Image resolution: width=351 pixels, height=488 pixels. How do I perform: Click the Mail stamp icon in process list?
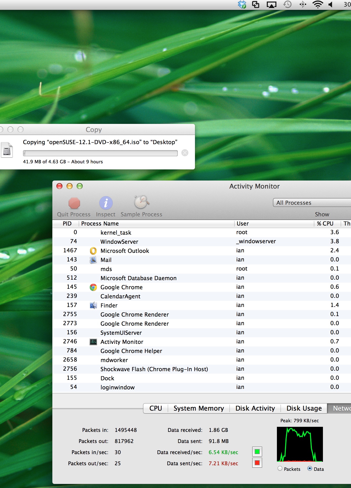tap(93, 260)
